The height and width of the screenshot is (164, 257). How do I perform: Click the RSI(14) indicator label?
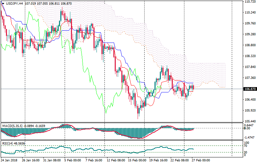pyautogui.click(x=7, y=144)
